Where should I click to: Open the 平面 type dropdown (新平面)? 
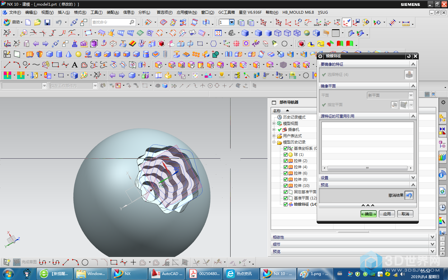pos(390,96)
